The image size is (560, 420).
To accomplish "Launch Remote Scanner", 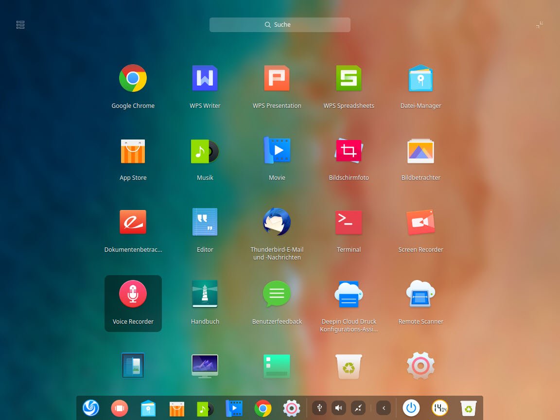I will [420, 294].
